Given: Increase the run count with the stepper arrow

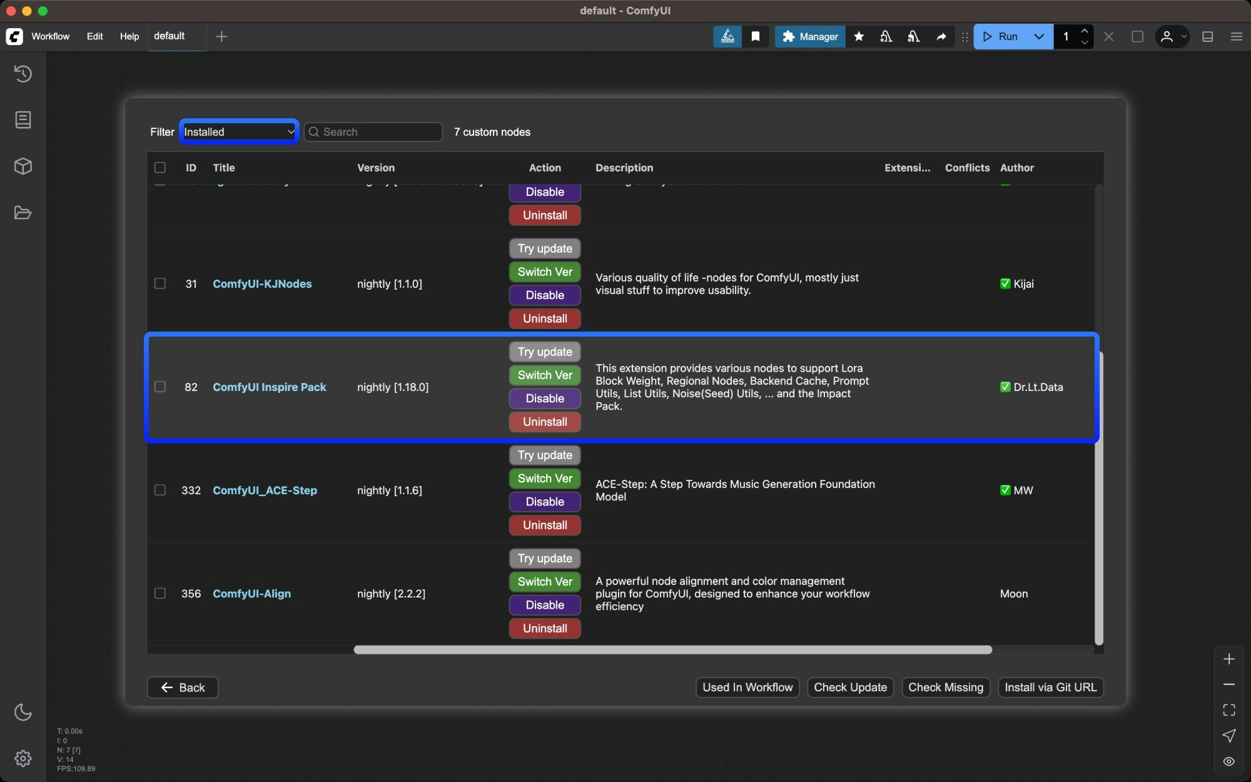Looking at the screenshot, I should coord(1085,31).
